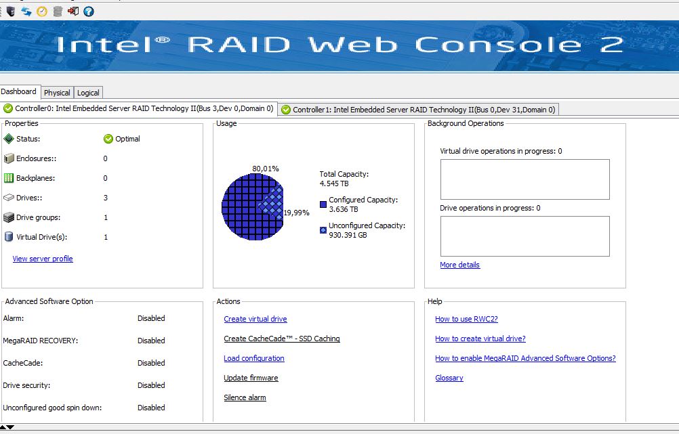This screenshot has height=434, width=679.
Task: Click the up arrow on the bottom splitter
Action: point(3,427)
